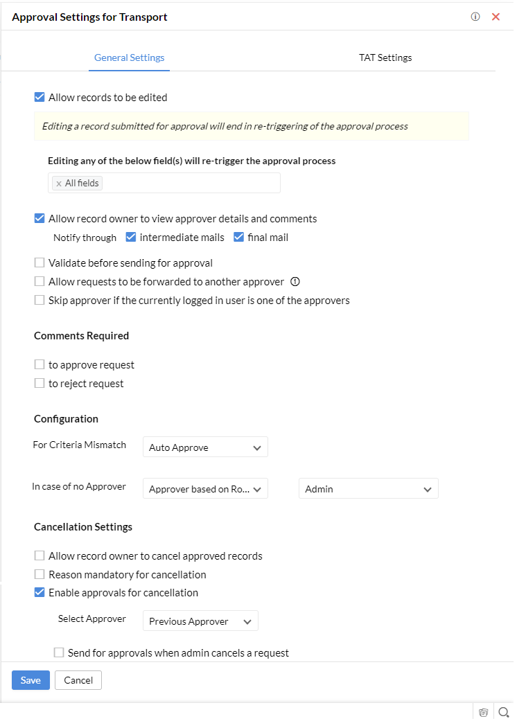Uncheck Allow records to be edited
This screenshot has height=721, width=517.
point(40,97)
